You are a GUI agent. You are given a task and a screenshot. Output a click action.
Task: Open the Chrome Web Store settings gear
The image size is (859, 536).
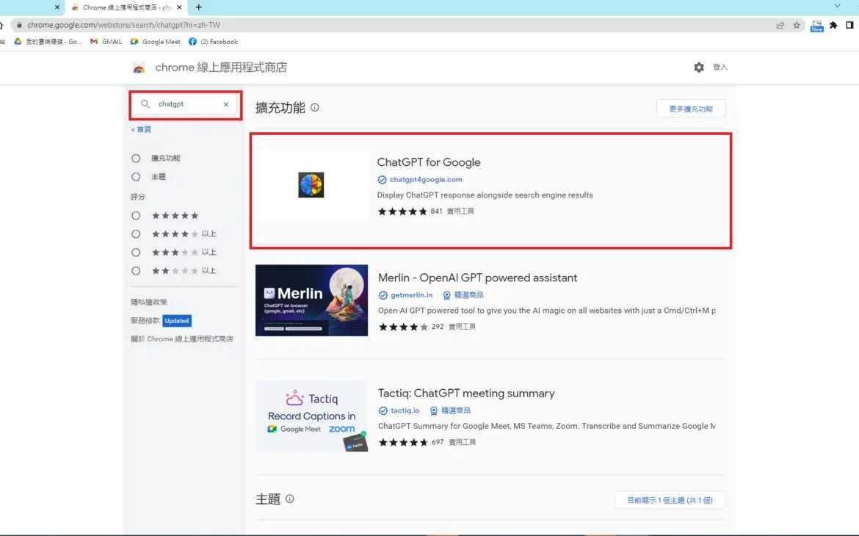tap(698, 68)
